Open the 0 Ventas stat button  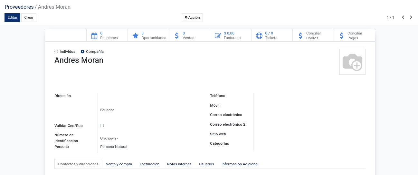point(189,35)
